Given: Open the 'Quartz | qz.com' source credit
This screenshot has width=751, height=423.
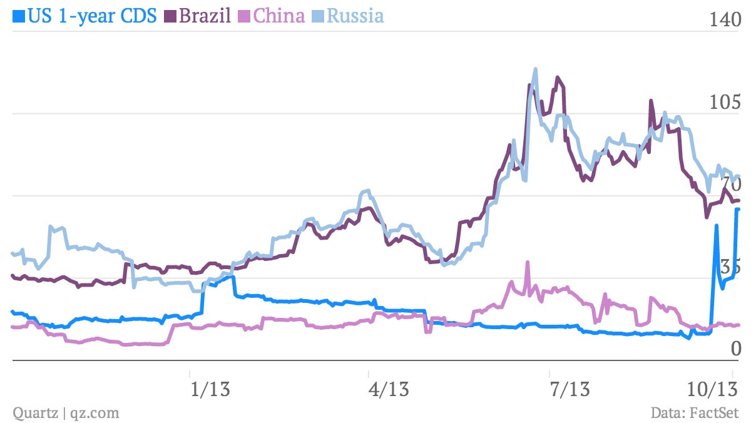Looking at the screenshot, I should pos(66,413).
